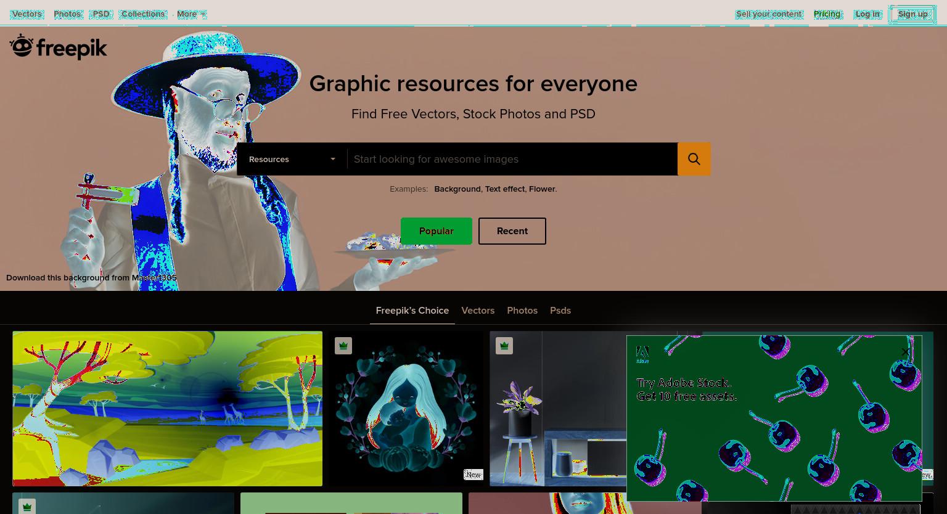Image resolution: width=947 pixels, height=514 pixels.
Task: Open the savanna giraffe landscape thumbnail
Action: tap(167, 409)
